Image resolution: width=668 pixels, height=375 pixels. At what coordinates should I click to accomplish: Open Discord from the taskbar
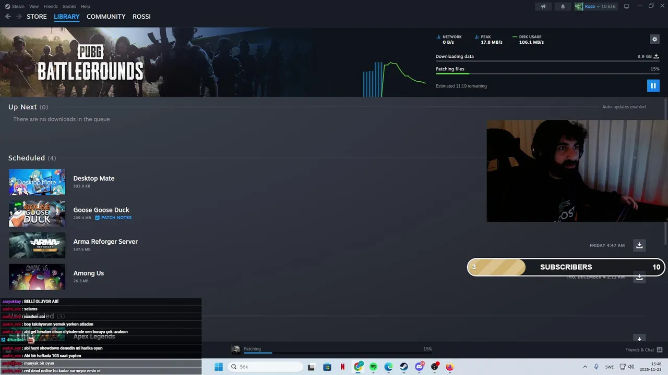pyautogui.click(x=419, y=367)
